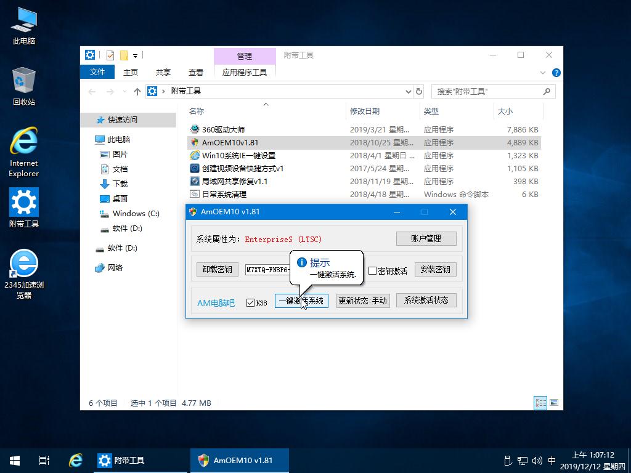
Task: Select the AmOEM10v1.81 file row
Action: point(364,142)
